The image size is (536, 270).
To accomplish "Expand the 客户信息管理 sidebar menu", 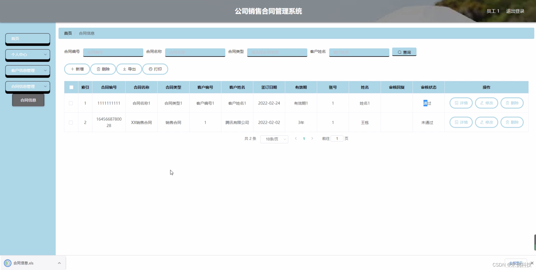I will click(27, 70).
